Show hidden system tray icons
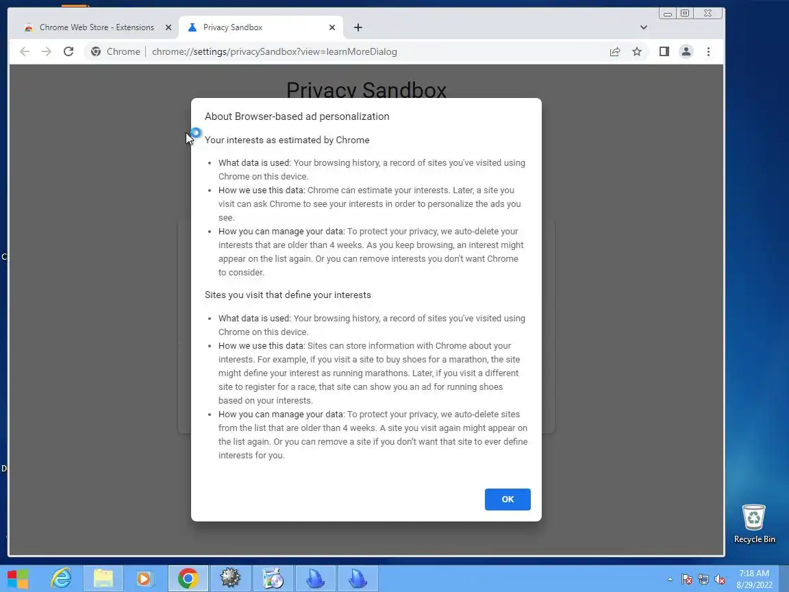789x592 pixels. coord(670,580)
